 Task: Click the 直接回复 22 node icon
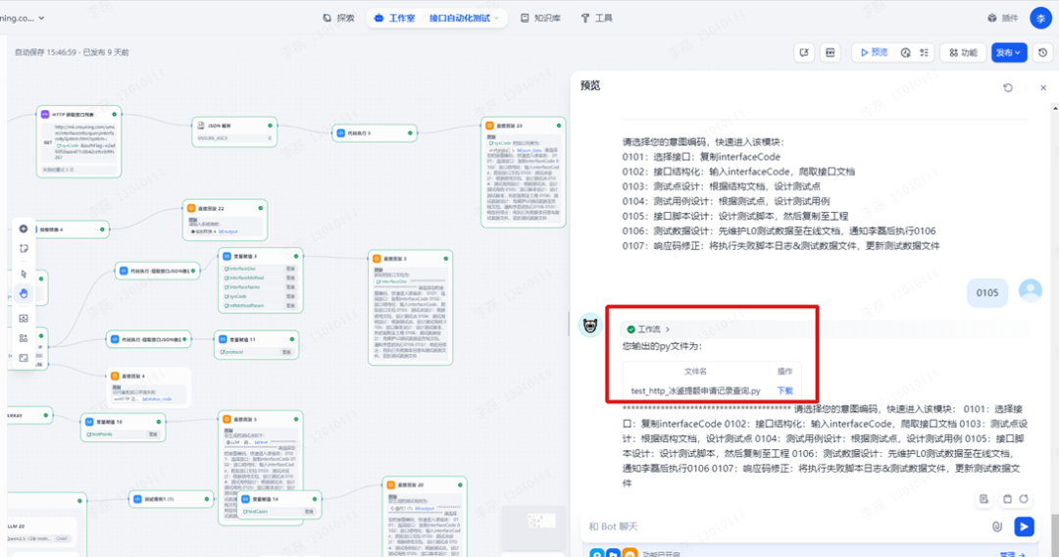[191, 209]
